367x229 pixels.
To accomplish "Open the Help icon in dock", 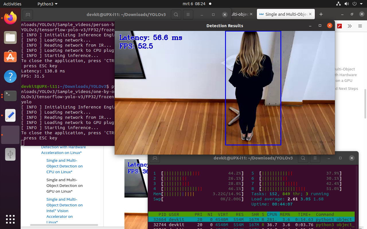I will [10, 76].
